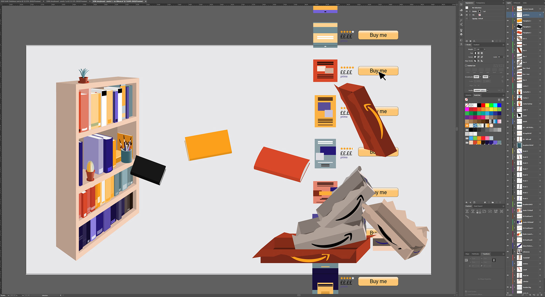Hide the Amazon Swoosh layer

[508, 9]
